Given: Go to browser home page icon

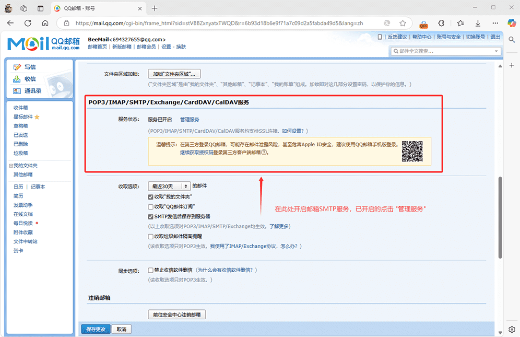Looking at the screenshot, I should 45,23.
